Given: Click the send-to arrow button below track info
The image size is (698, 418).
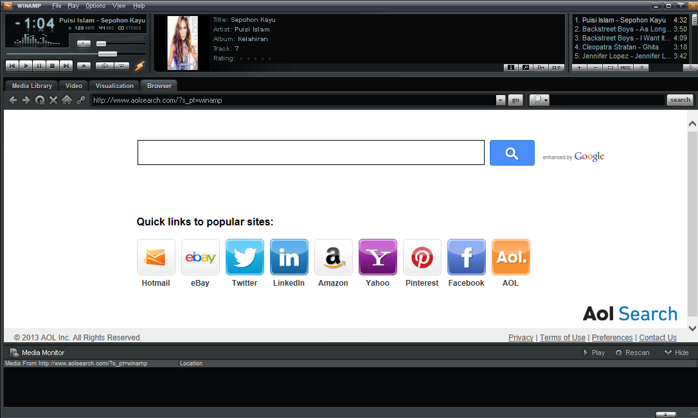Looking at the screenshot, I should coord(541,67).
